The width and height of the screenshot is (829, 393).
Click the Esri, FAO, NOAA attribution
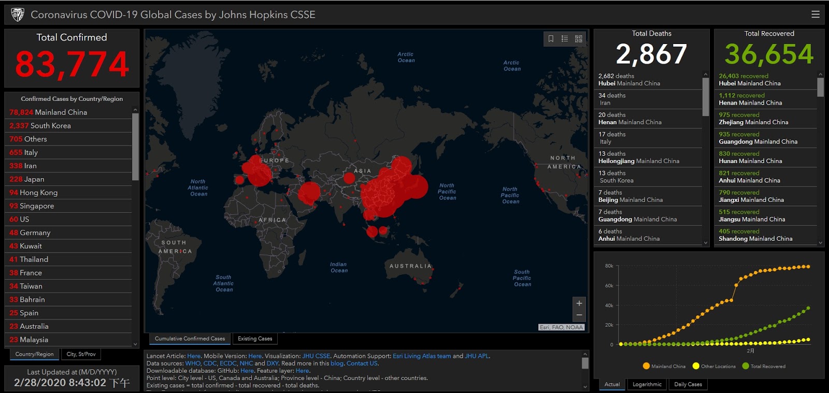pos(562,327)
